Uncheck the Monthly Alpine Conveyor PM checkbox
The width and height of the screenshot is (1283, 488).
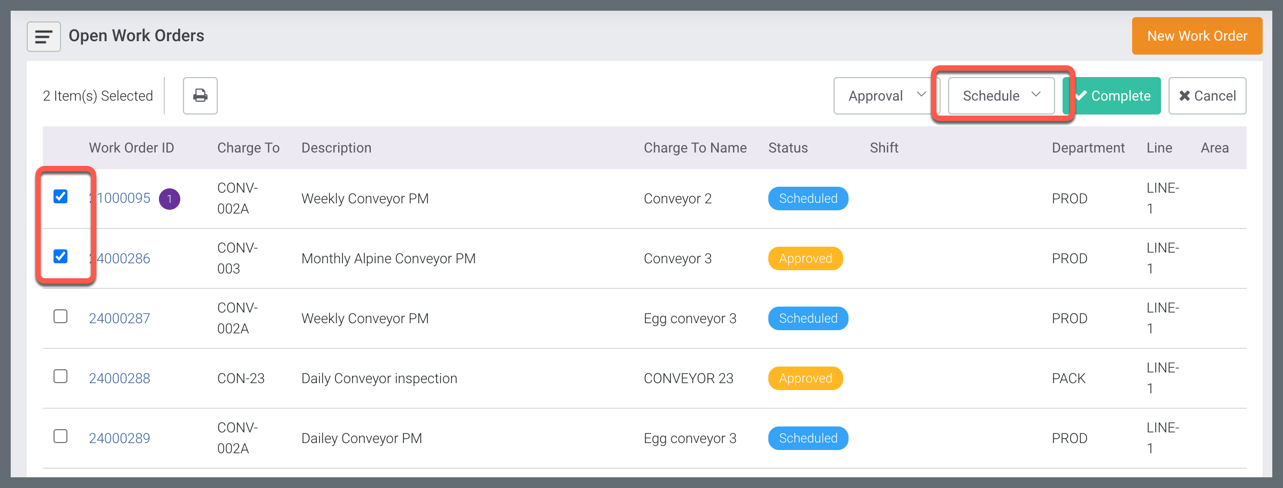click(x=60, y=256)
